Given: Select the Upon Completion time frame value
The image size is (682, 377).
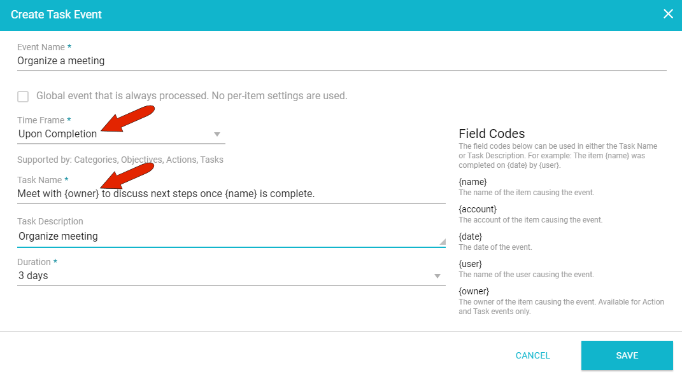Looking at the screenshot, I should click(58, 134).
